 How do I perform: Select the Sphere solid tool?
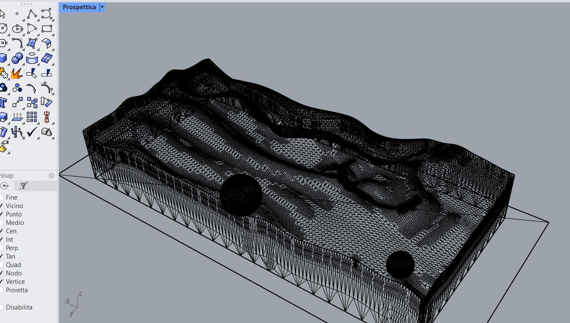[x=17, y=58]
